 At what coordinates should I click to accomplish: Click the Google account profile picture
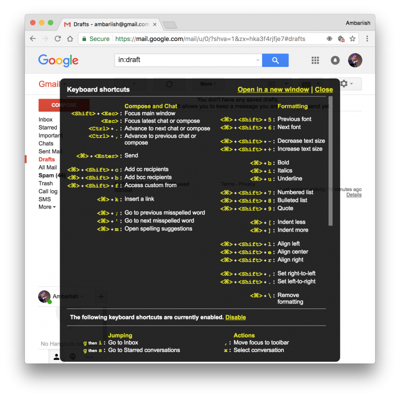pyautogui.click(x=355, y=60)
